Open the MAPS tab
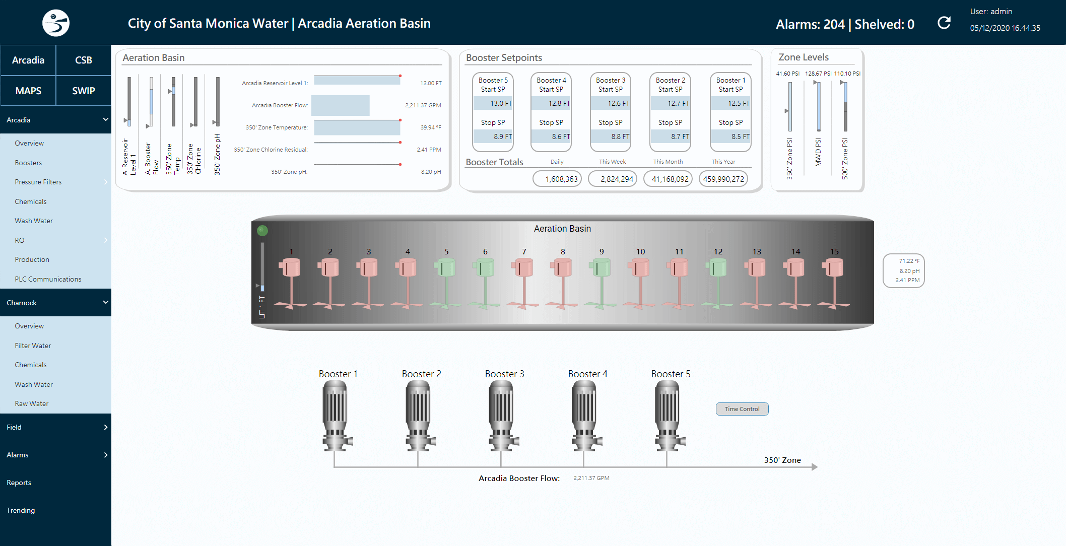 click(28, 91)
